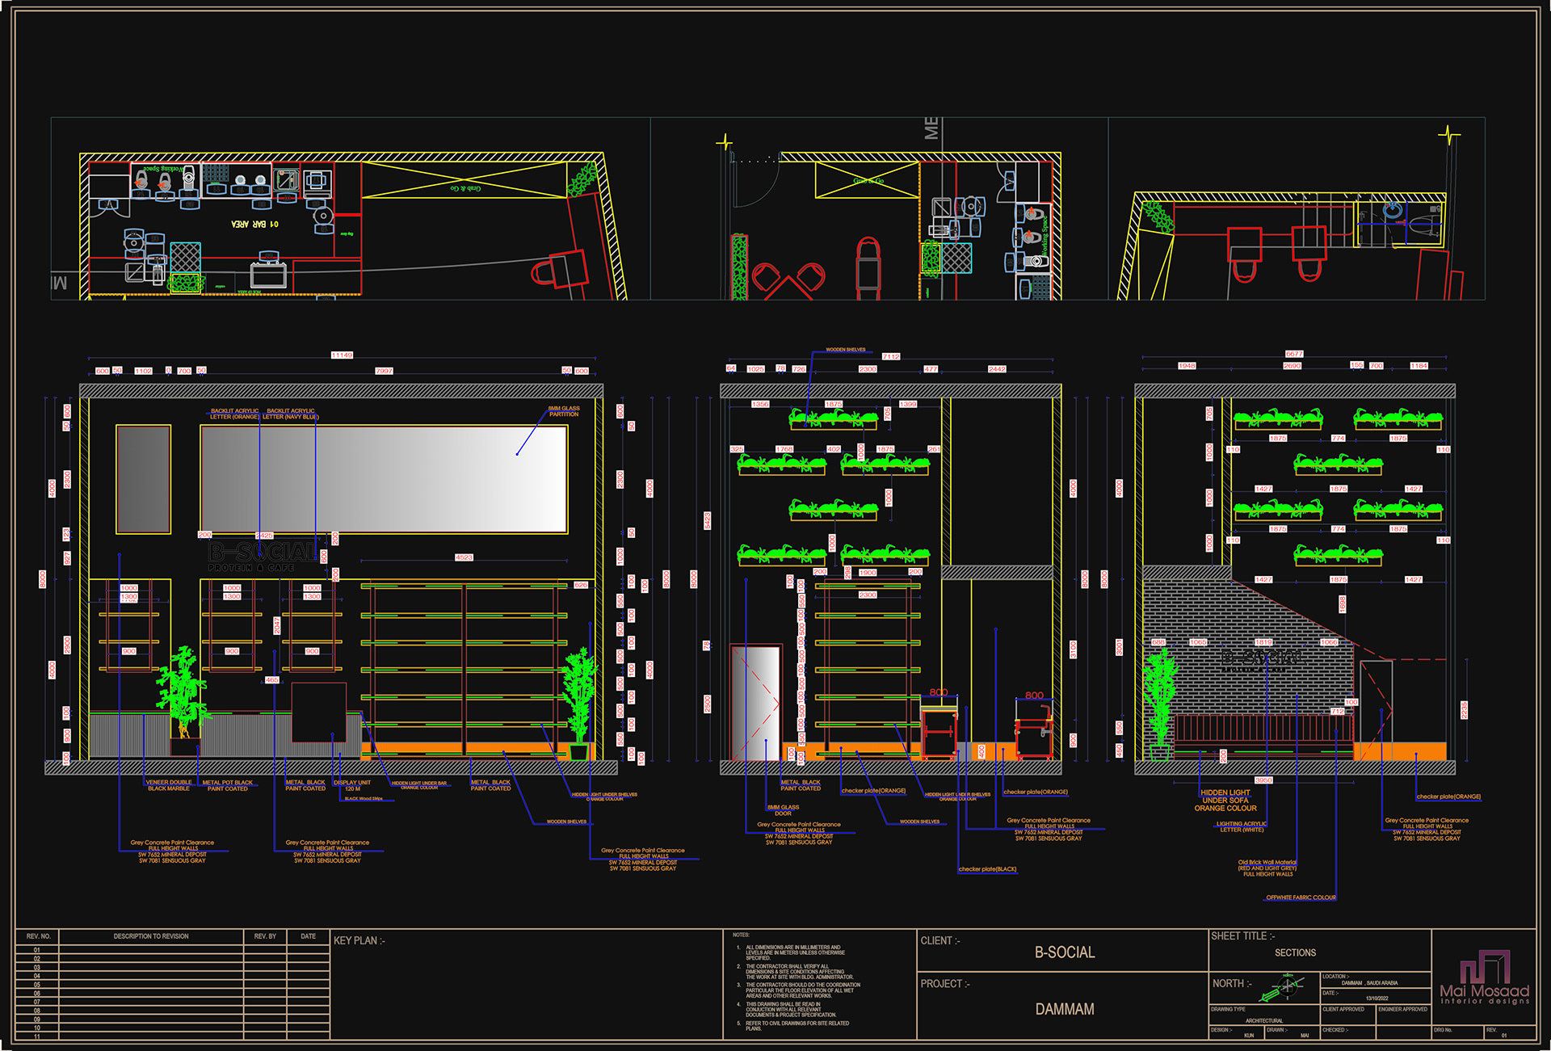Select the 1184 dimension value
1551x1051 pixels.
point(1419,366)
